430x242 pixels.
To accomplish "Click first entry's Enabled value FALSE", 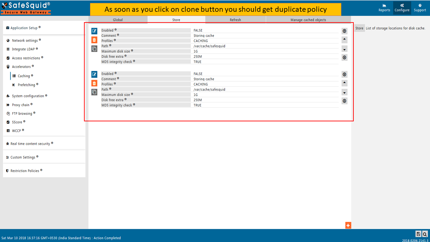I will click(198, 30).
